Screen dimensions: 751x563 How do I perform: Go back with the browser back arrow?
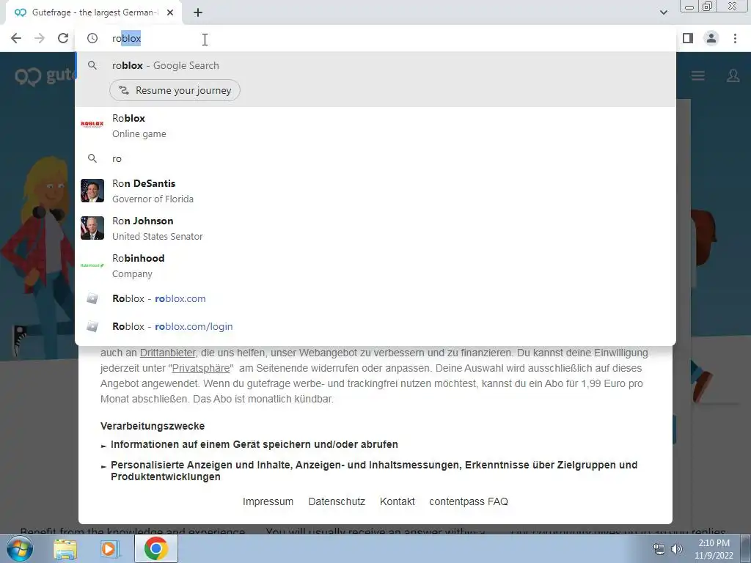pyautogui.click(x=16, y=38)
